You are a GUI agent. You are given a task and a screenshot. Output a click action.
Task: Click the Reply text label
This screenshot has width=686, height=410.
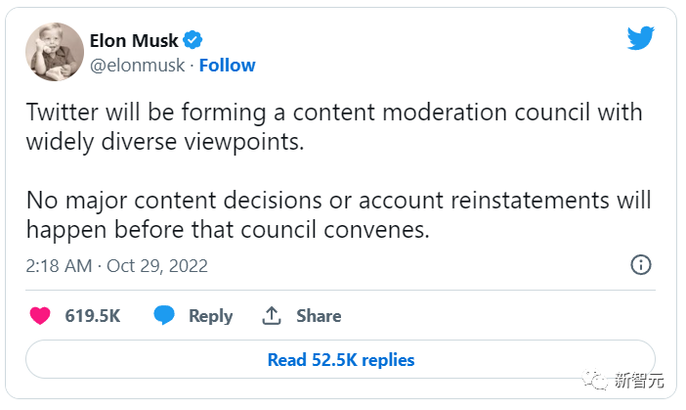point(211,316)
